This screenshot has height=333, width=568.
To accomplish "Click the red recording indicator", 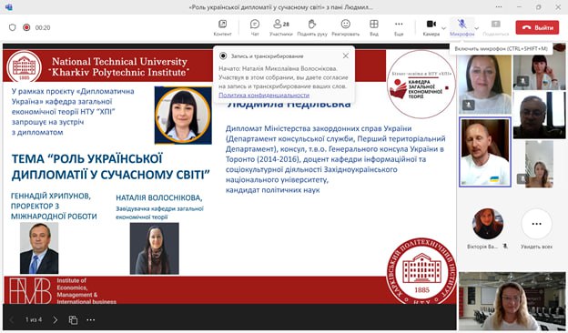I will coord(26,27).
